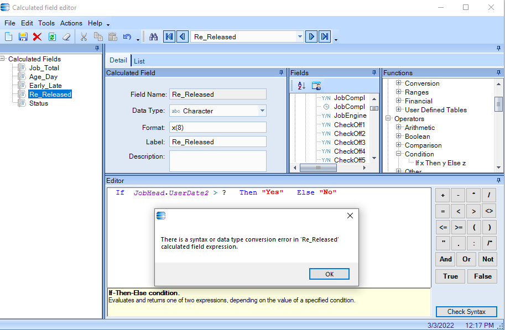Sort fields alphabetically with A-Z icon
Viewport: 505px width, 330px height.
pyautogui.click(x=301, y=86)
